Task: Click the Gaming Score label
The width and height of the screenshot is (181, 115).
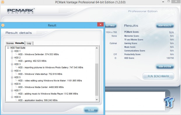Action: 131,43
